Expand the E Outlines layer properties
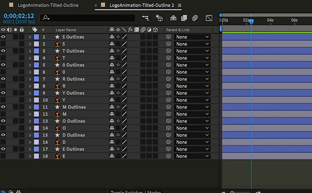312x193 pixels. [x=30, y=149]
